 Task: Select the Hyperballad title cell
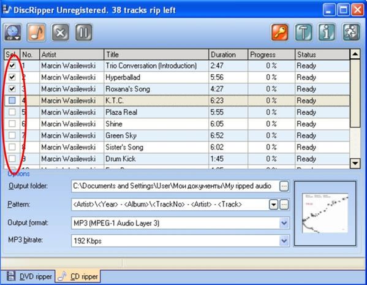[x=156, y=77]
